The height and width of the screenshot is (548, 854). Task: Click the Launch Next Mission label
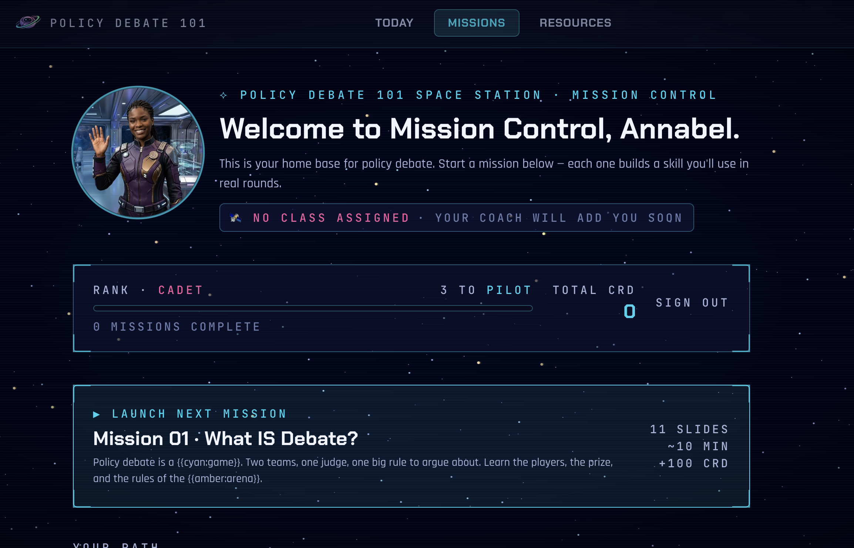[199, 414]
